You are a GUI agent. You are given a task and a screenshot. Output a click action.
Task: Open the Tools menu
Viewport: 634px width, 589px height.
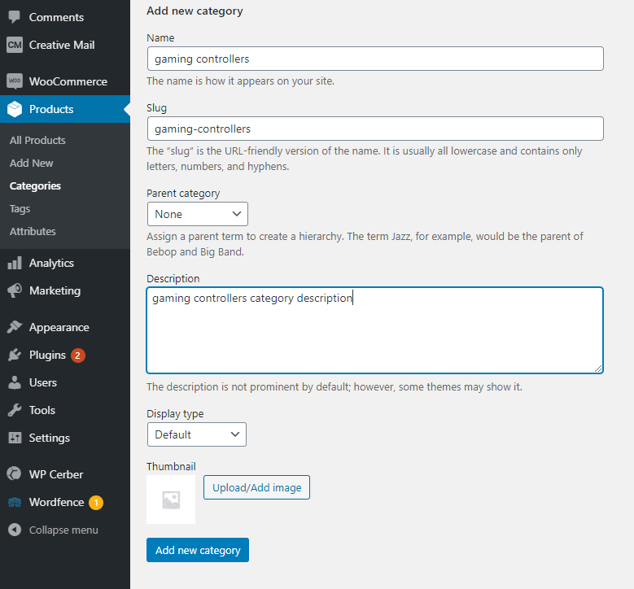65,410
